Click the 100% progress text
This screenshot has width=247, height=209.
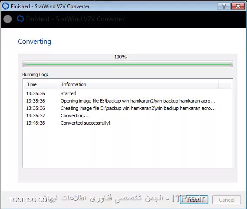point(121,57)
